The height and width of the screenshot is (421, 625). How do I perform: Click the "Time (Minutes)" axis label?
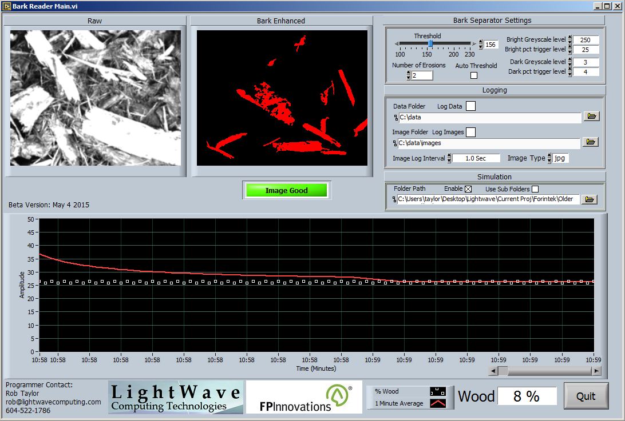(316, 368)
